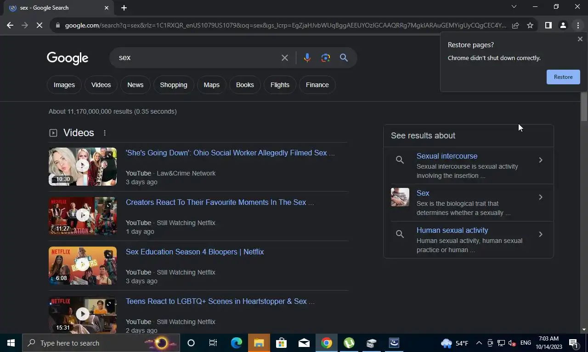Open Creators React To Favourite Moments link
This screenshot has width=588, height=352.
(220, 203)
